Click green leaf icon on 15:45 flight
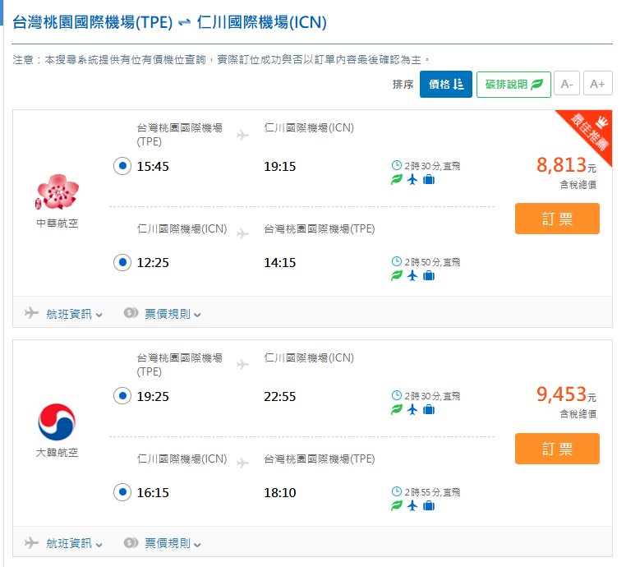 pyautogui.click(x=397, y=180)
